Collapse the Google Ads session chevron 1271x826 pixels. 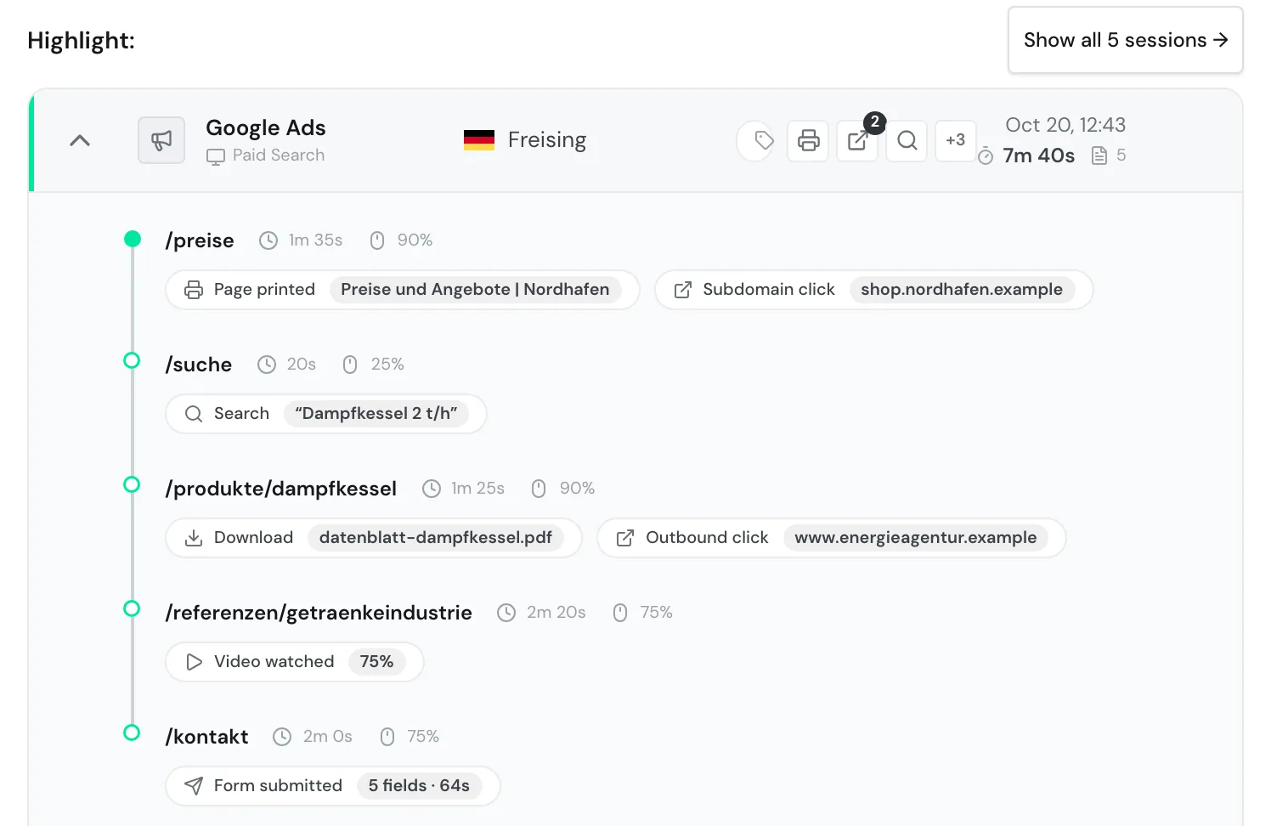click(x=80, y=140)
